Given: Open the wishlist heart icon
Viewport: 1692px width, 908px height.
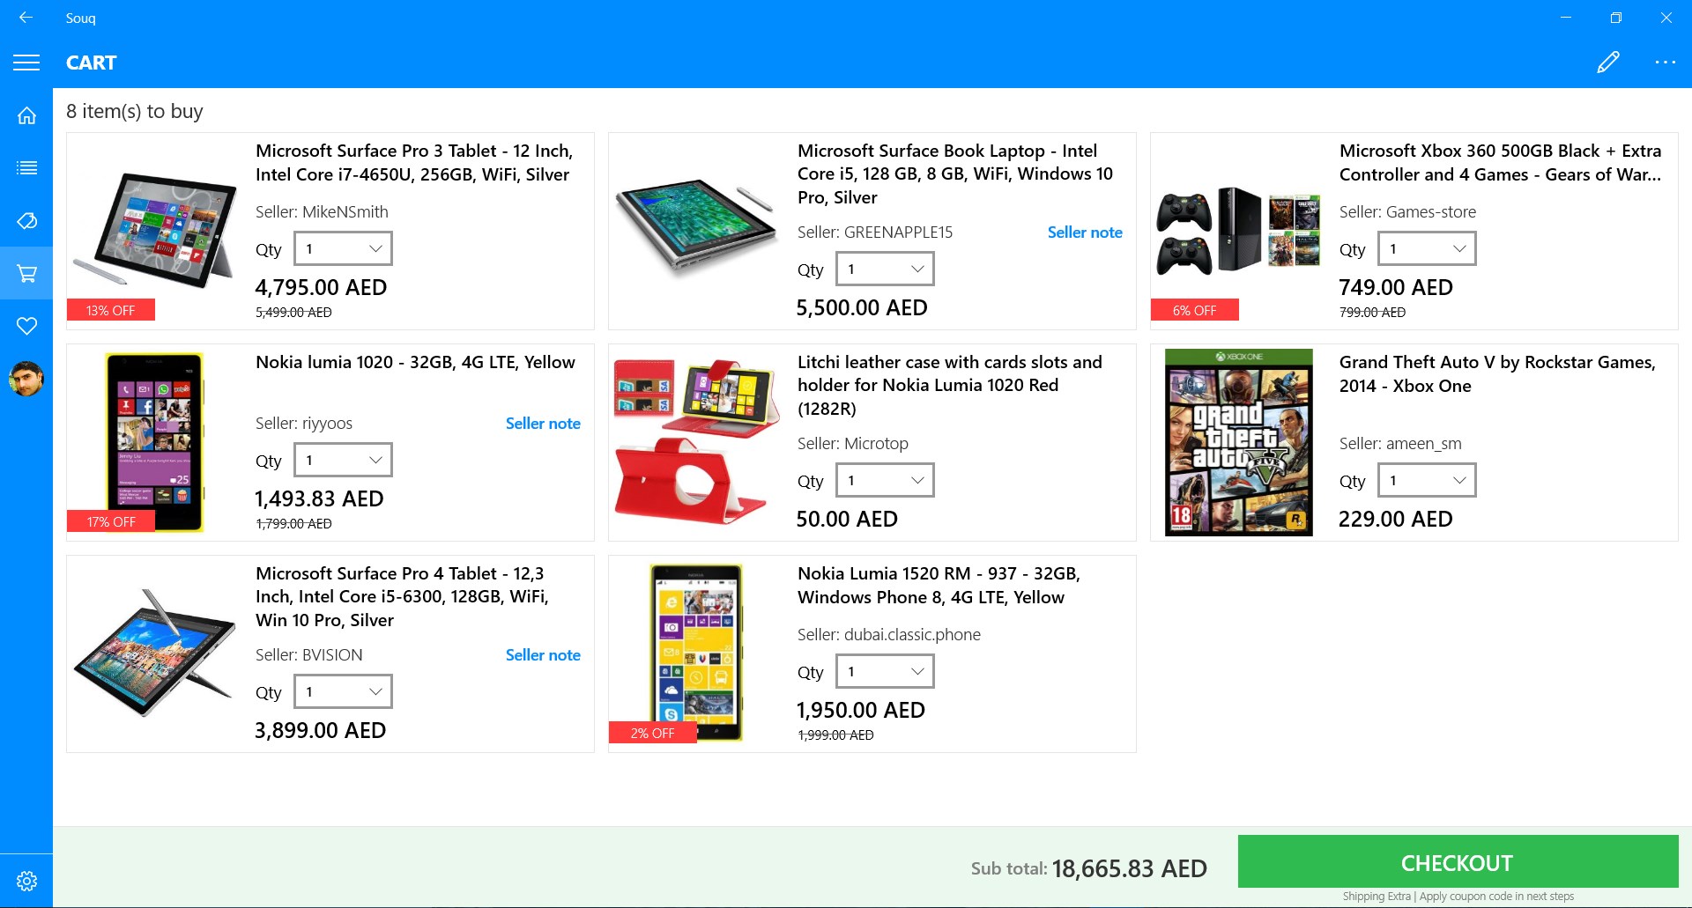Looking at the screenshot, I should pyautogui.click(x=26, y=326).
